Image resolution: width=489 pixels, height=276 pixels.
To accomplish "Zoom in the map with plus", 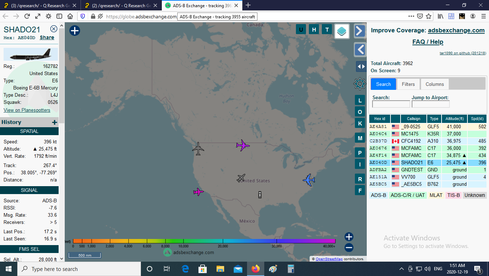I will pyautogui.click(x=349, y=236).
